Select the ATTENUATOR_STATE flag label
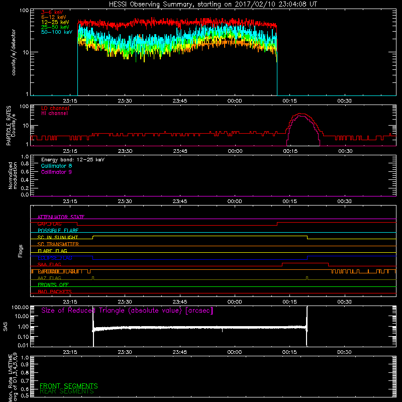The image size is (402, 402). (x=61, y=217)
